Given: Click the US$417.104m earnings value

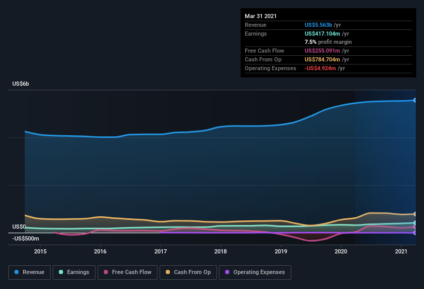Looking at the screenshot, I should (322, 34).
